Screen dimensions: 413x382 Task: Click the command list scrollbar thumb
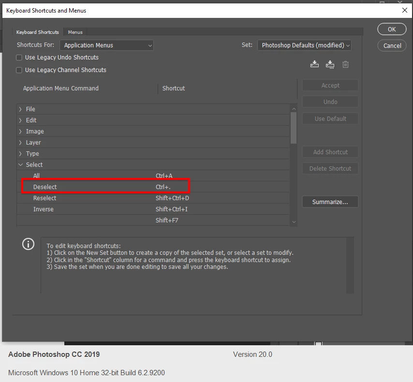294,128
